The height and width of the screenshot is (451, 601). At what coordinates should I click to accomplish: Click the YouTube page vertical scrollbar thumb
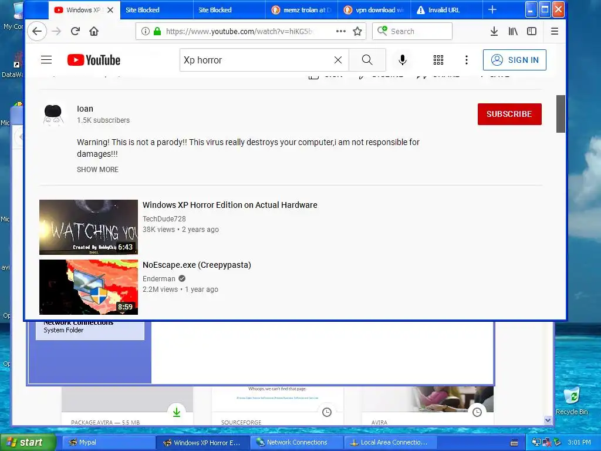561,114
